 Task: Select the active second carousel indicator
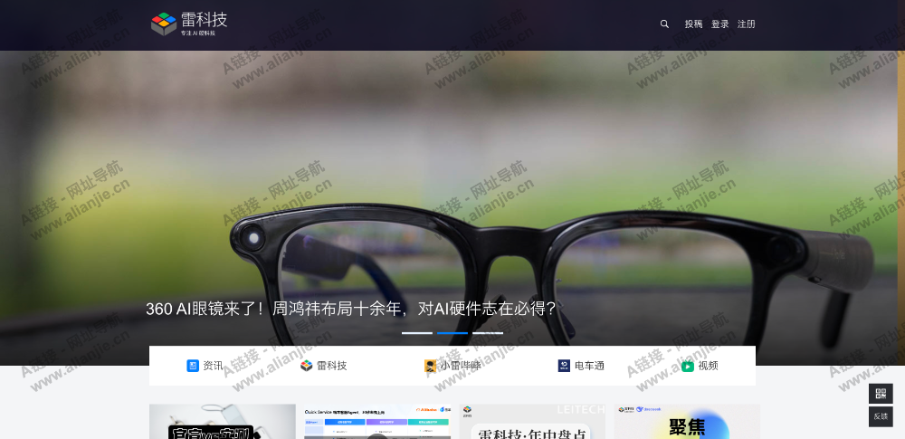(452, 333)
